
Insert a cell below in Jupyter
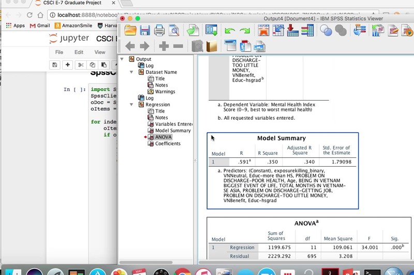pyautogui.click(x=68, y=64)
